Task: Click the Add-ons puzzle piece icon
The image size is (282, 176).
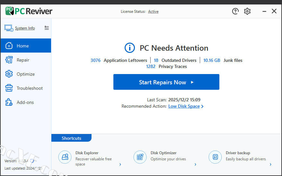Action: [x=9, y=102]
